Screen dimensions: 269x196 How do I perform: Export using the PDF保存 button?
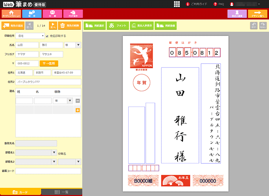pyautogui.click(x=73, y=14)
